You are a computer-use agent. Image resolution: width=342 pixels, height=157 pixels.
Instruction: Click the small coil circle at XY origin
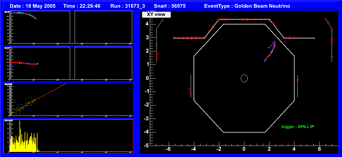(x=244, y=78)
